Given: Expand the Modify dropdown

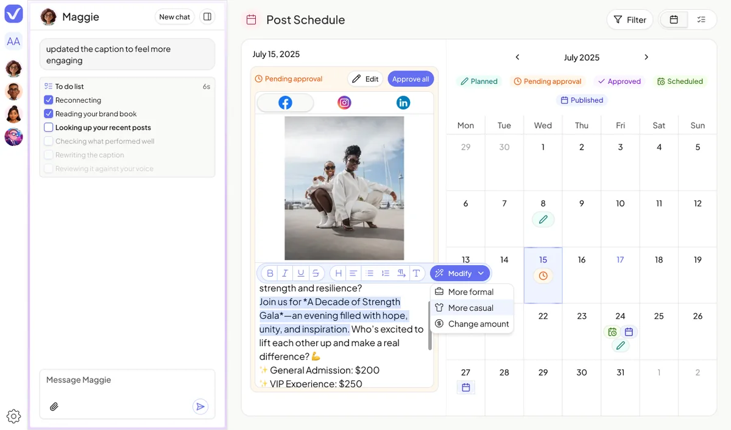Looking at the screenshot, I should click(460, 274).
